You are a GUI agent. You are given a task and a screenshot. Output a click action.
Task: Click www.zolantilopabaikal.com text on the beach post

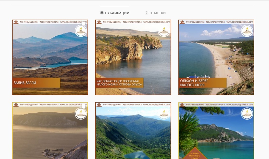pyautogui.click(x=239, y=22)
